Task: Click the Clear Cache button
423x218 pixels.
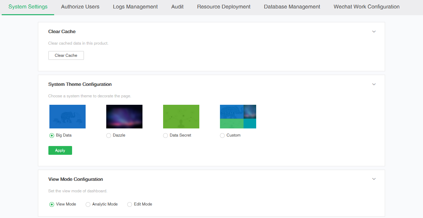Action: (66, 55)
